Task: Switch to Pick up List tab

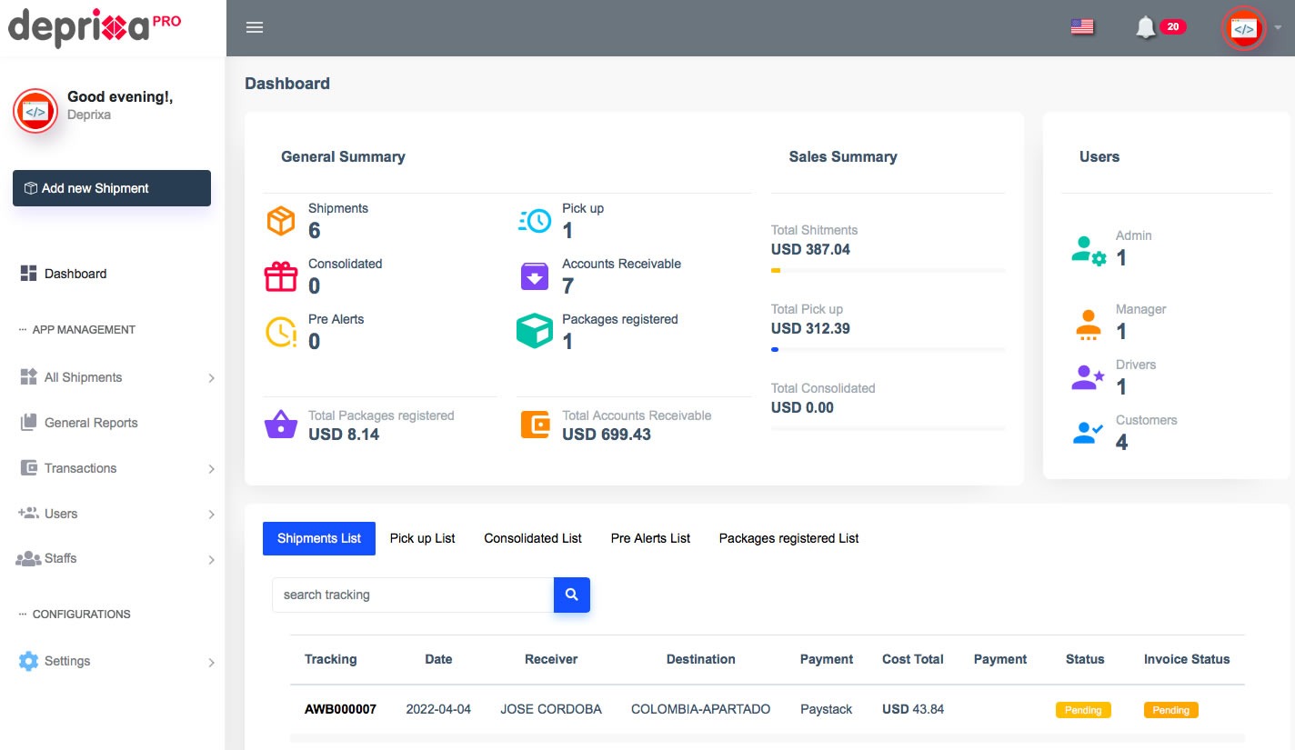Action: pos(422,538)
